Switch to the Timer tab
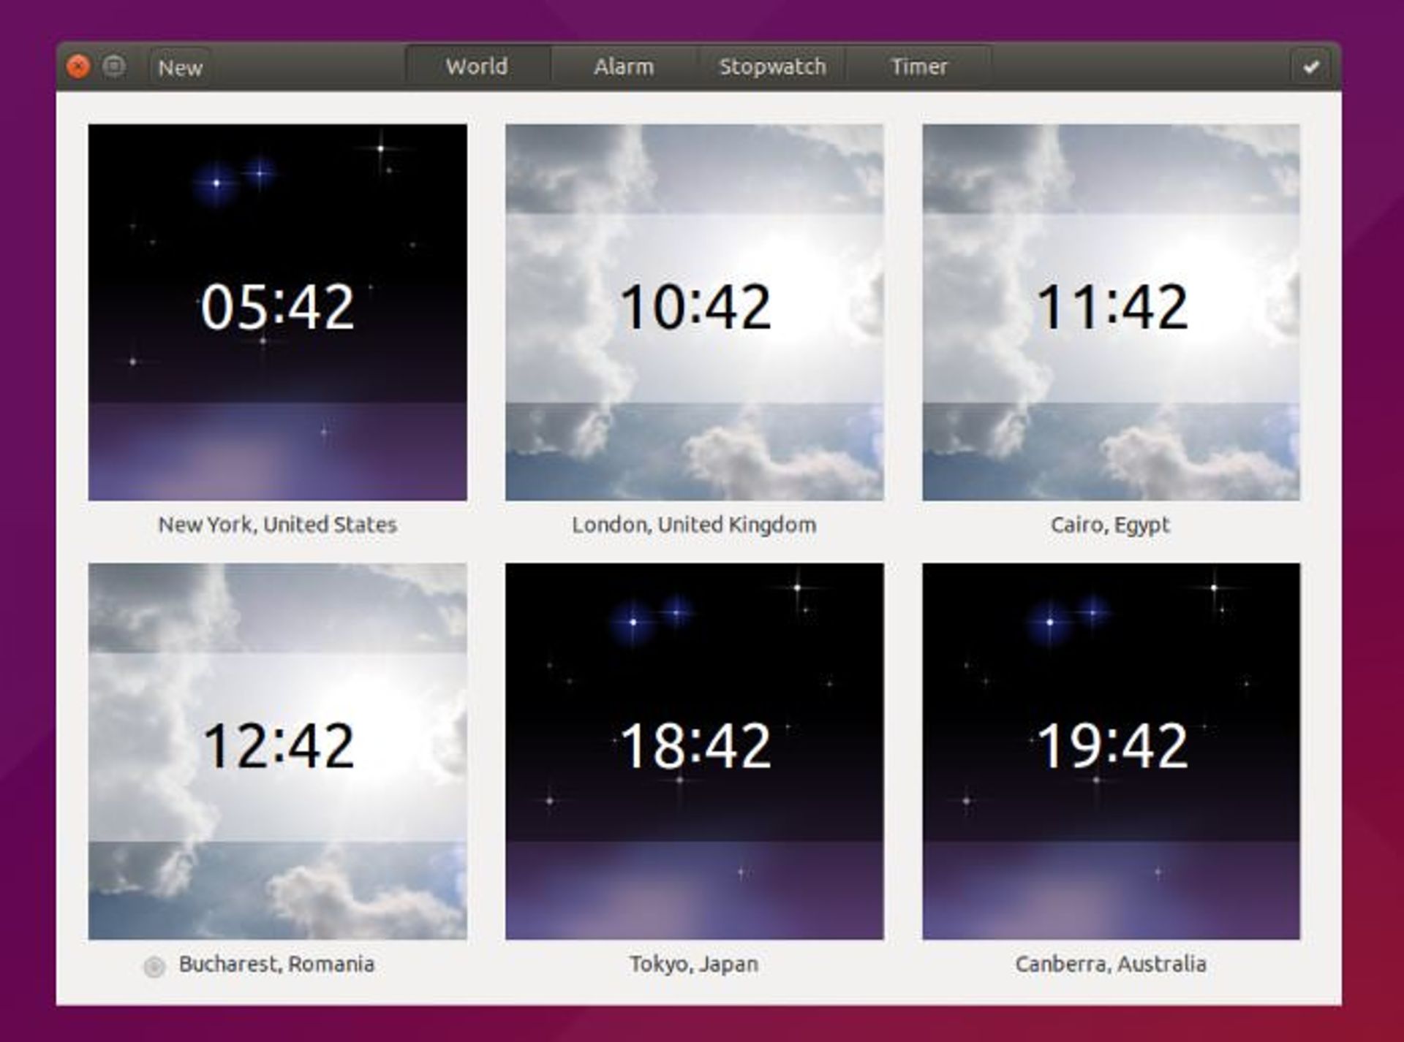This screenshot has width=1404, height=1042. click(918, 66)
